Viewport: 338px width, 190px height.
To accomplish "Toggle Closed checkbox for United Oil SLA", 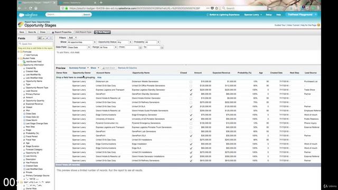I will pos(191,107).
